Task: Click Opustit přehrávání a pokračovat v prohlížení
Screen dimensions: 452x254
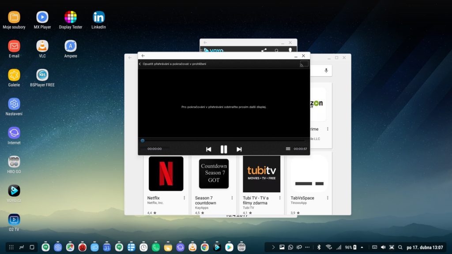Action: coord(174,64)
